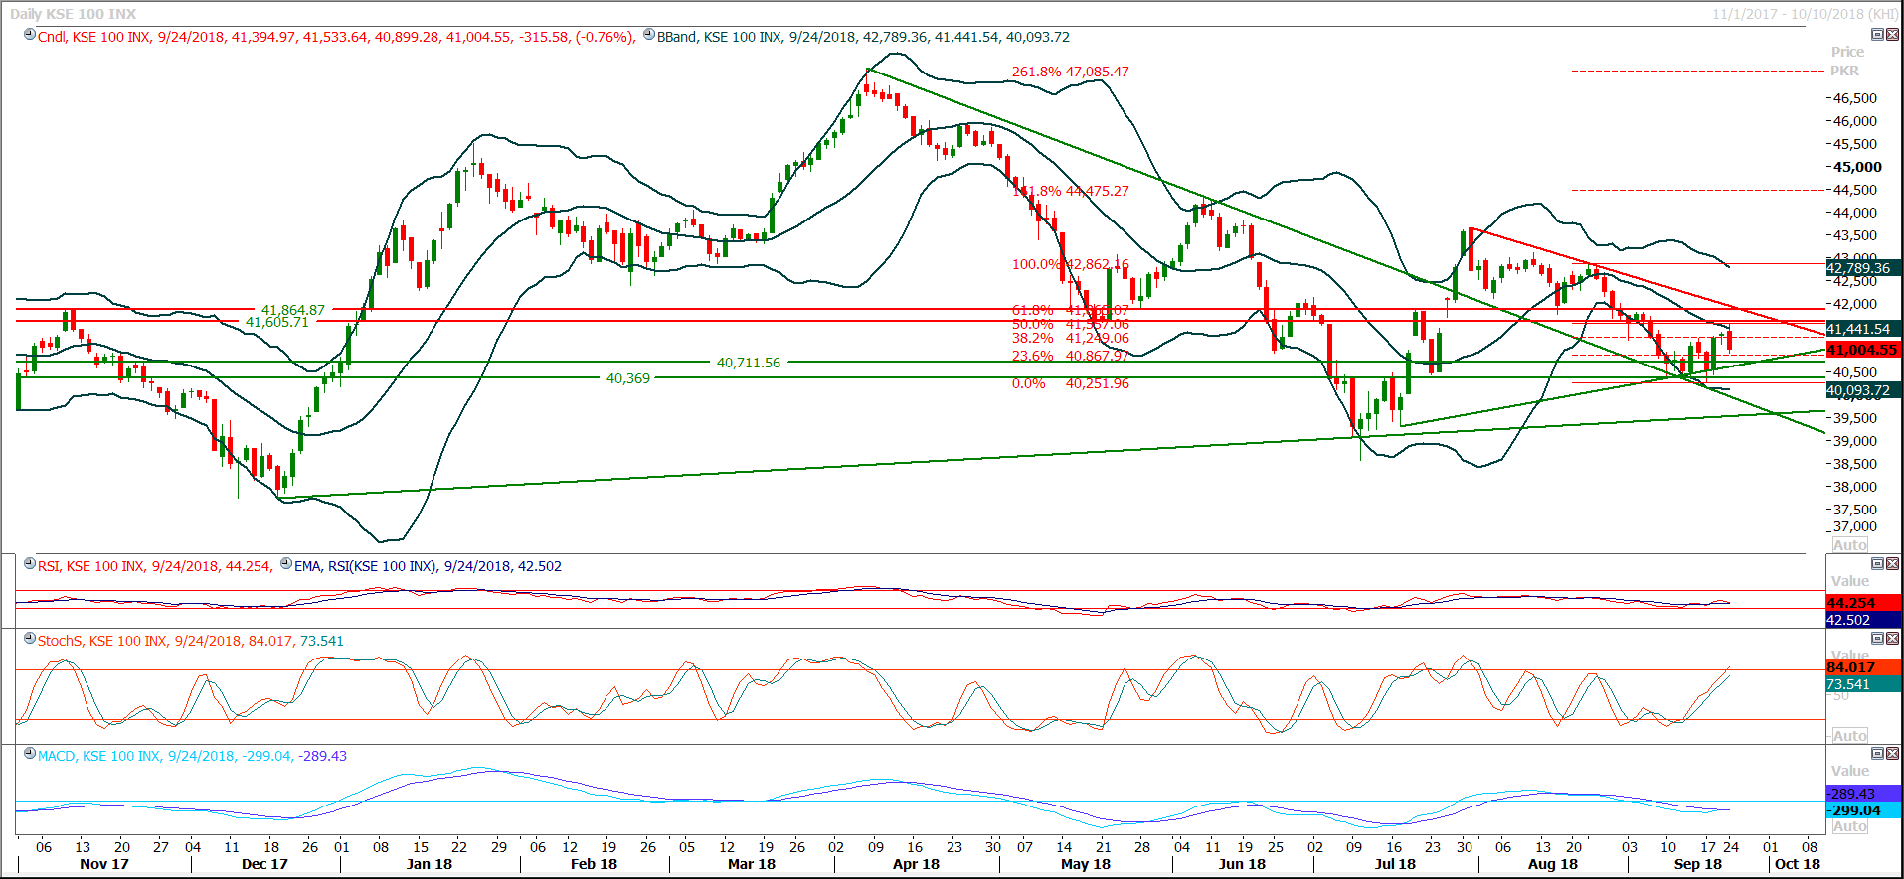Close the MACD indicator panel

pyautogui.click(x=1892, y=754)
